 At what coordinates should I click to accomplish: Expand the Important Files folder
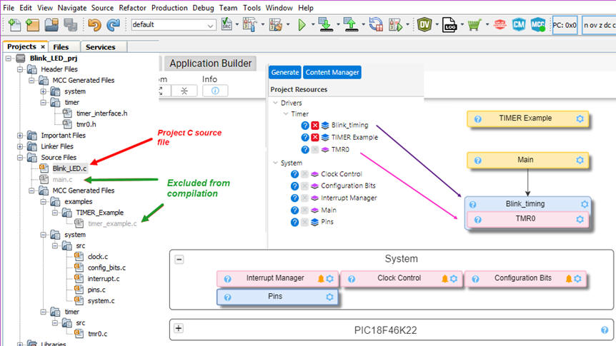20,136
